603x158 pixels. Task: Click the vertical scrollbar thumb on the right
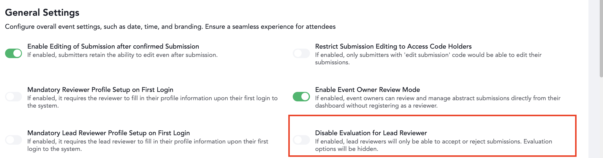coord(601,39)
